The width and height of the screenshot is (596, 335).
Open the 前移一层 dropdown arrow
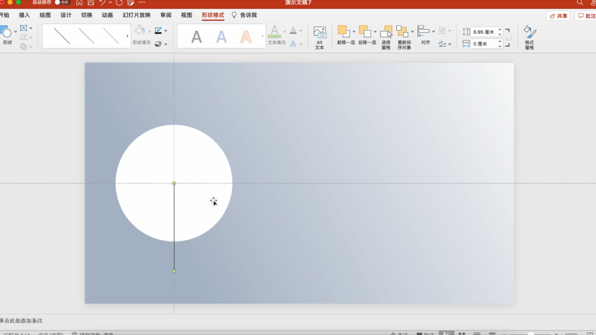click(354, 31)
